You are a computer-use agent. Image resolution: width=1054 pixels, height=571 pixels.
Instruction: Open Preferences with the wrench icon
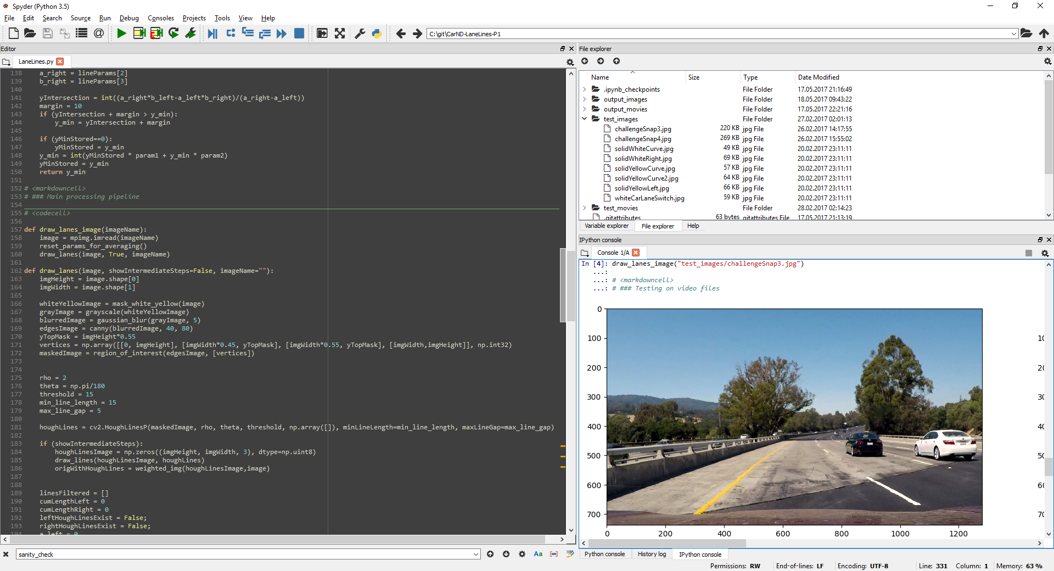click(x=360, y=33)
